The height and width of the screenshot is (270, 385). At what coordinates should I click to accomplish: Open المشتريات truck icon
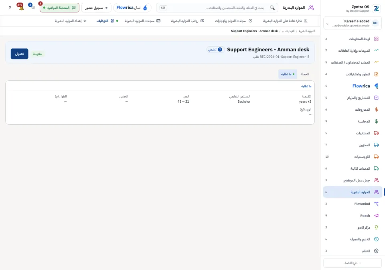coord(376,133)
